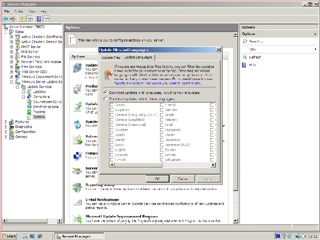The image size is (320, 240).
Task: Click the right arrow of language list scrollbar
Action: [213, 164]
